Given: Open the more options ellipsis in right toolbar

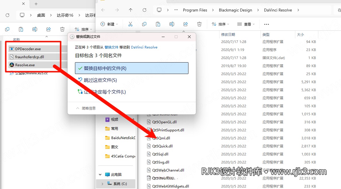Looking at the screenshot, I should click(267, 24).
